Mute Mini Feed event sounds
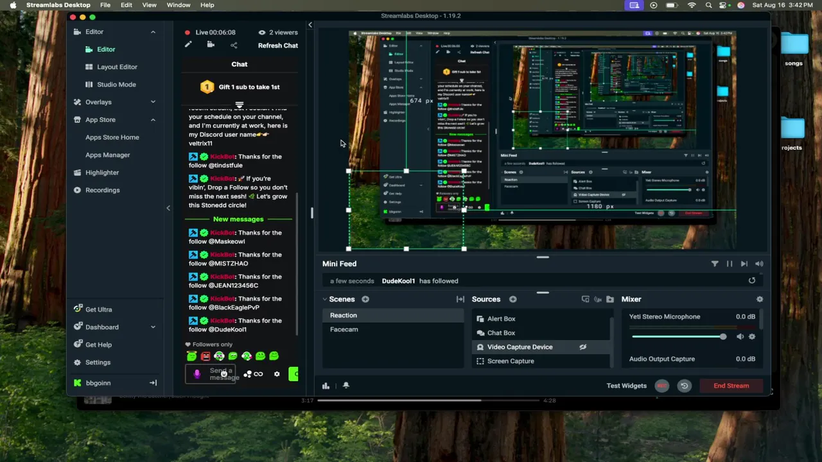 tap(759, 264)
